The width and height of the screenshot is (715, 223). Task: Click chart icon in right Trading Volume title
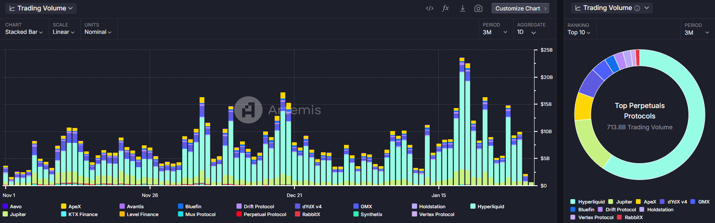578,8
